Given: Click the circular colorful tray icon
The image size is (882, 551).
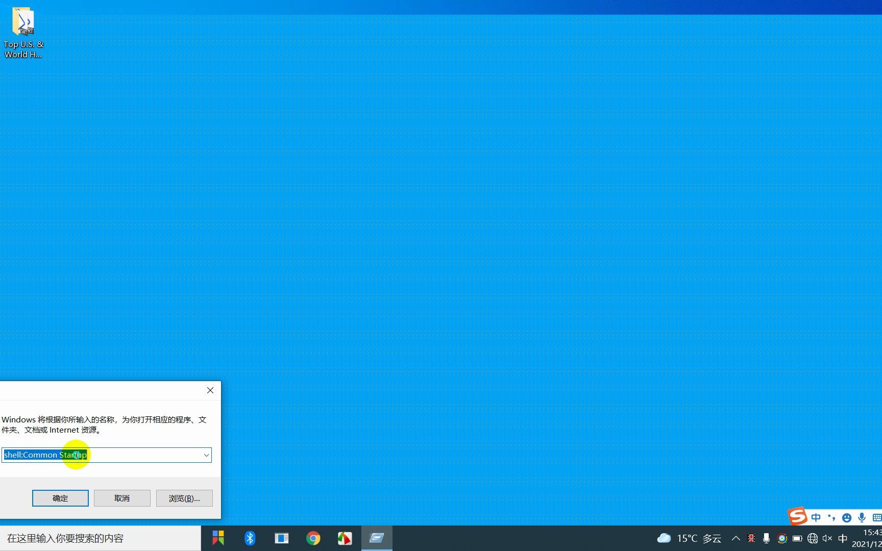Looking at the screenshot, I should (782, 538).
